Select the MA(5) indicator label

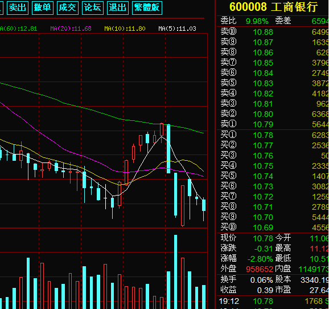pos(177,29)
